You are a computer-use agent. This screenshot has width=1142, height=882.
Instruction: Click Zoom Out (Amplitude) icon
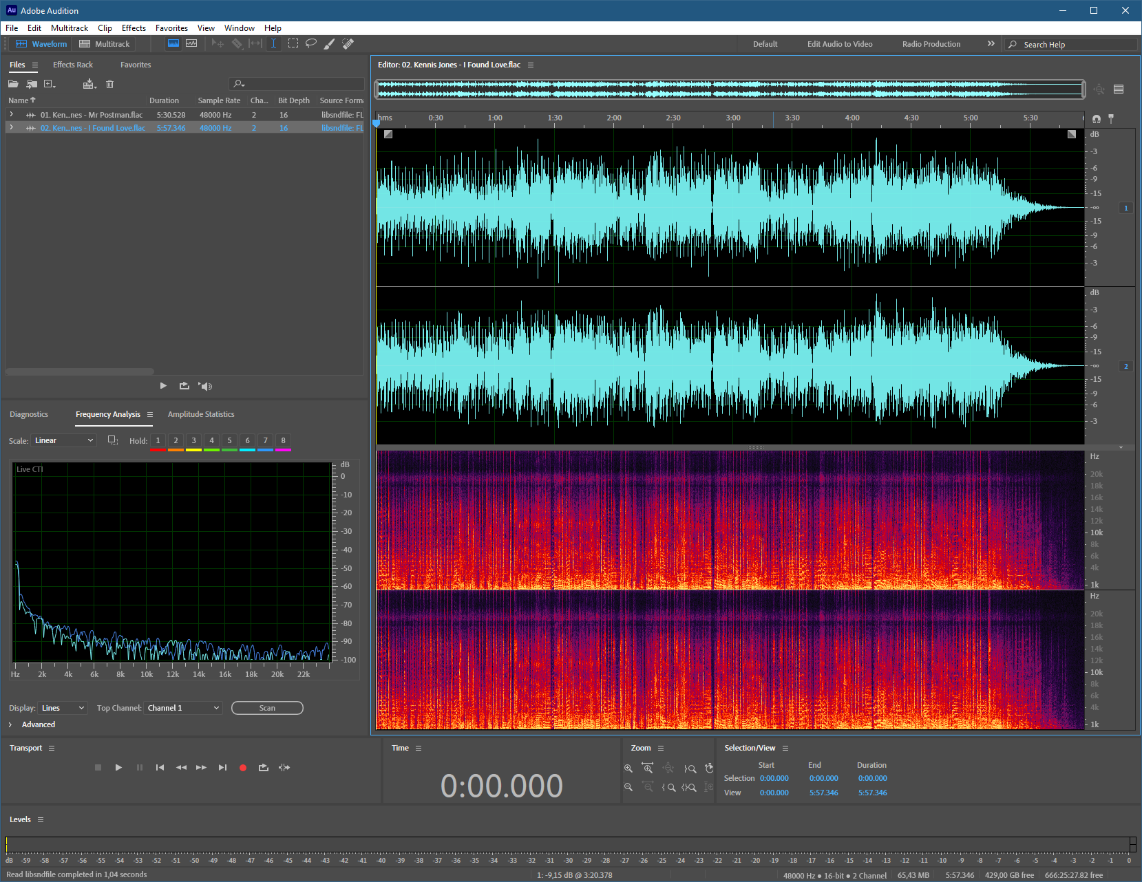(x=628, y=787)
